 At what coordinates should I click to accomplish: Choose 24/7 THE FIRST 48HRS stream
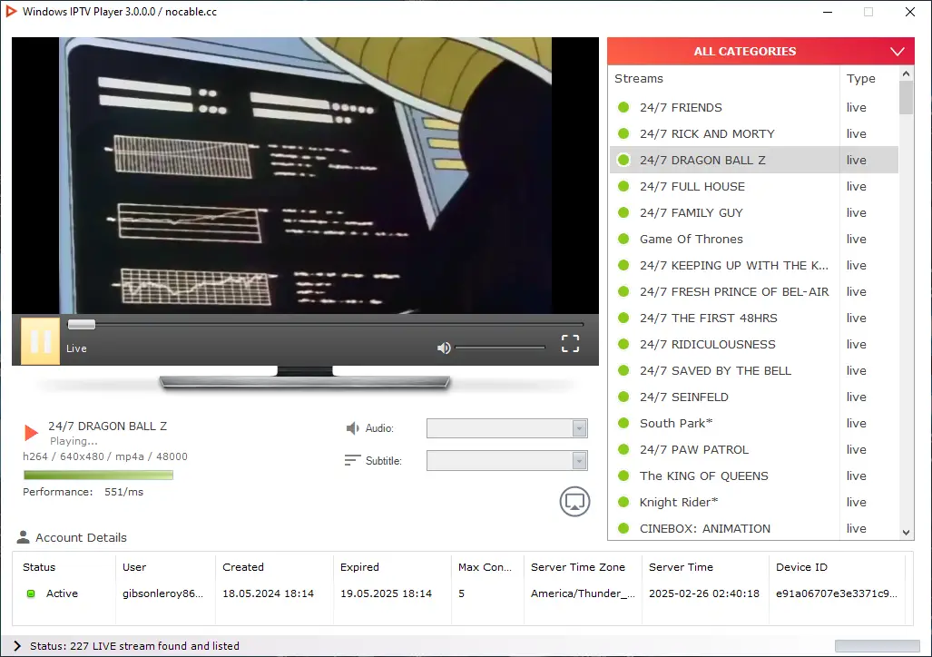[754, 318]
